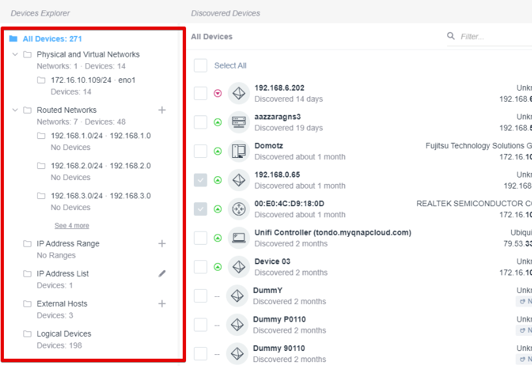Click See 4 more link

72,226
